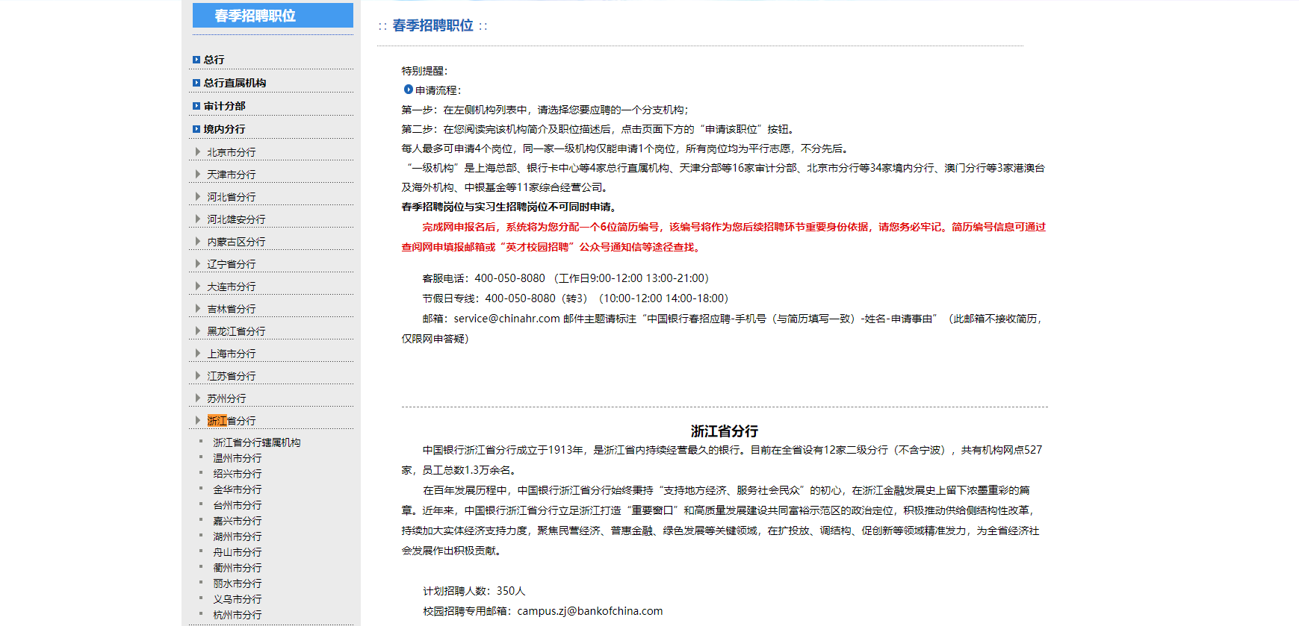Open the 义乌市分行 link
1299x626 pixels.
[238, 599]
